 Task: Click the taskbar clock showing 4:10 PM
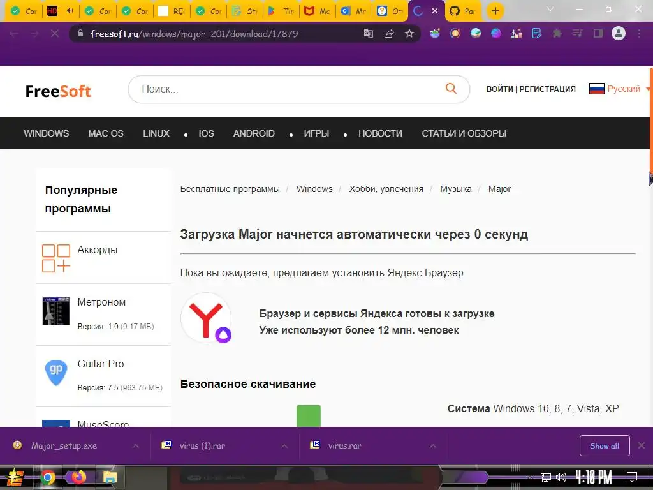click(594, 477)
